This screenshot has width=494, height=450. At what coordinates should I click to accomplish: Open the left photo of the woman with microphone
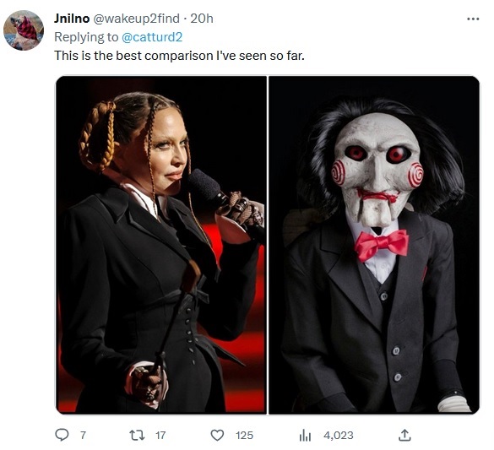tap(161, 245)
